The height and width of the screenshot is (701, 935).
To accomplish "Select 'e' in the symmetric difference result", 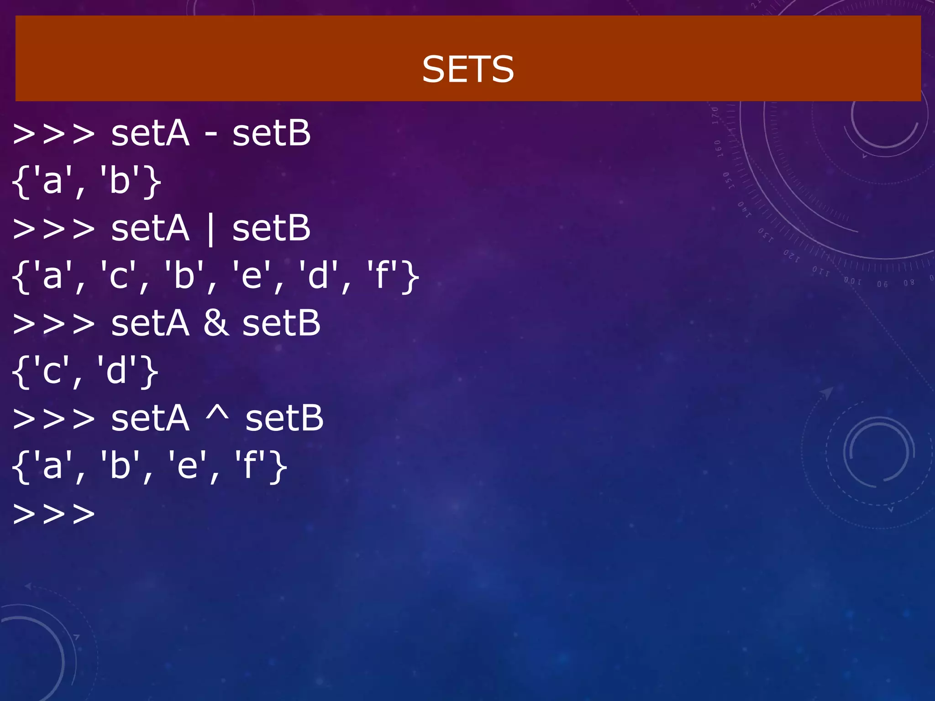I will 187,466.
